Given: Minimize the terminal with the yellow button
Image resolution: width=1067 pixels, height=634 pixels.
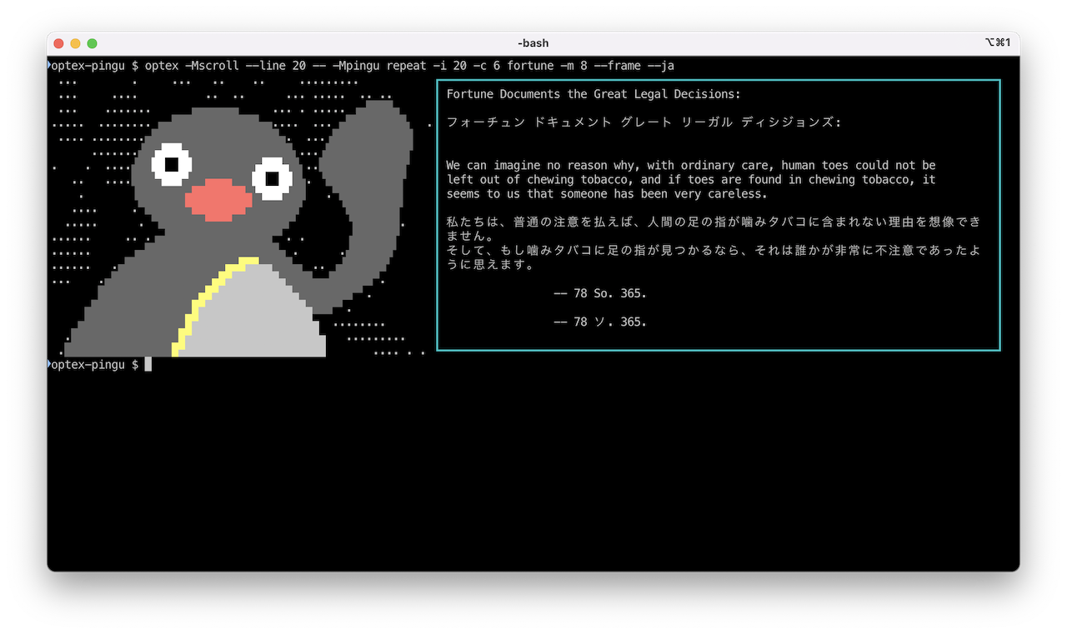Looking at the screenshot, I should (75, 43).
